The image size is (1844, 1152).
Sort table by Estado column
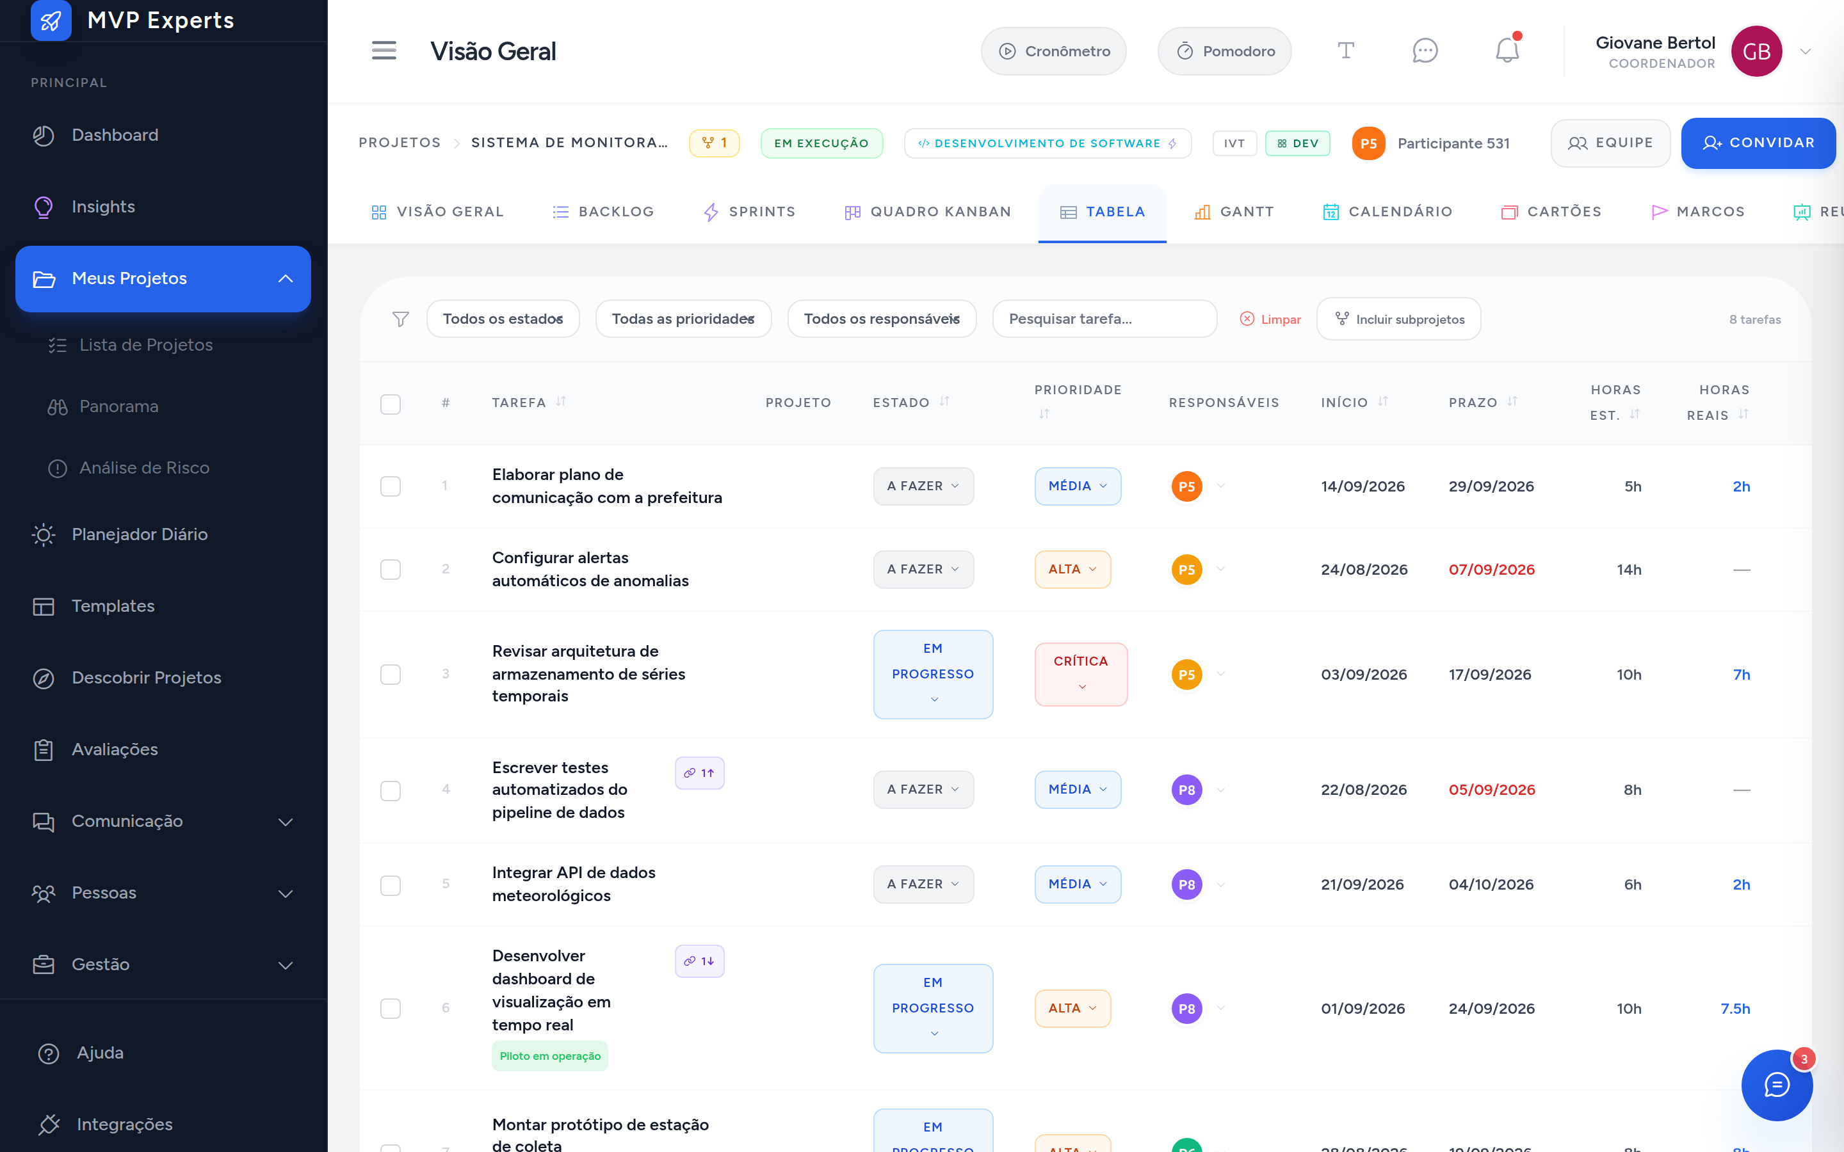tap(945, 401)
